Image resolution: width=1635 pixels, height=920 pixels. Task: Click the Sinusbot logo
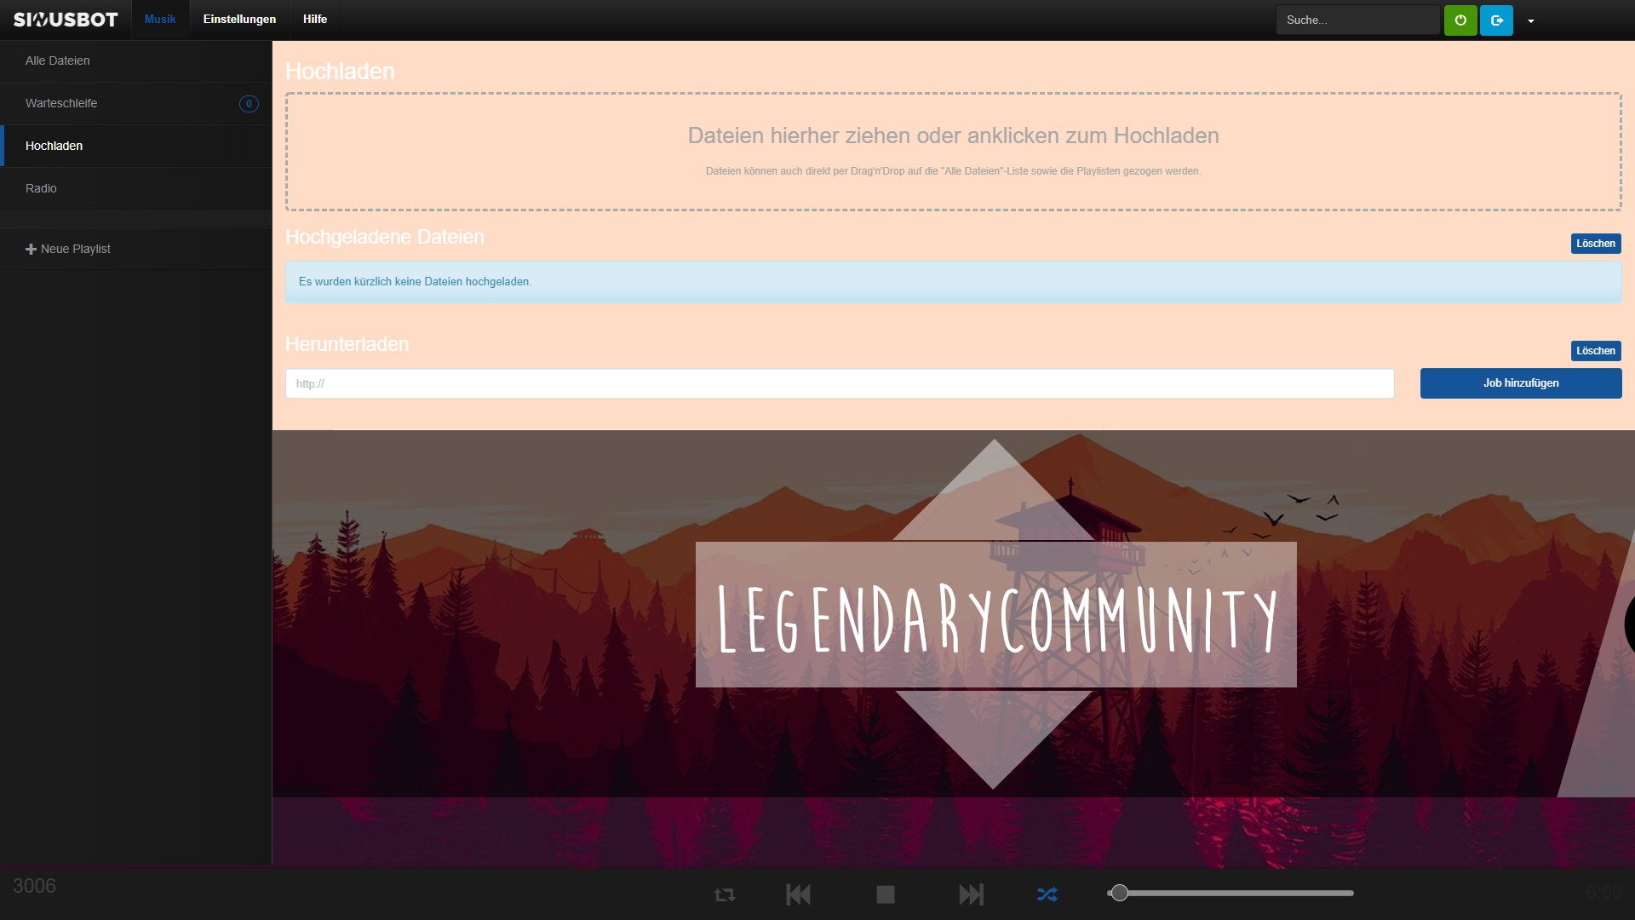pyautogui.click(x=66, y=20)
